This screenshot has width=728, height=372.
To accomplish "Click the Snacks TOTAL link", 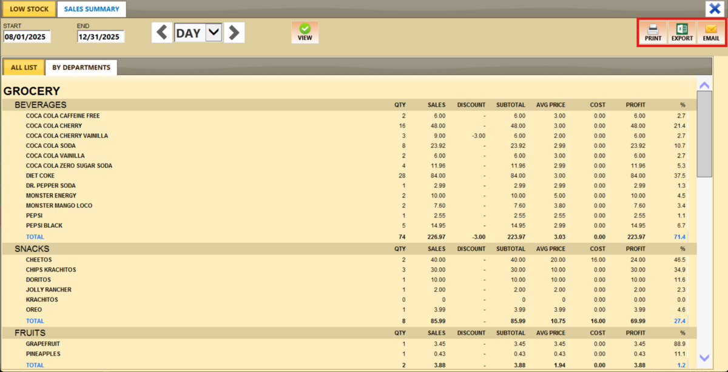I will (35, 321).
